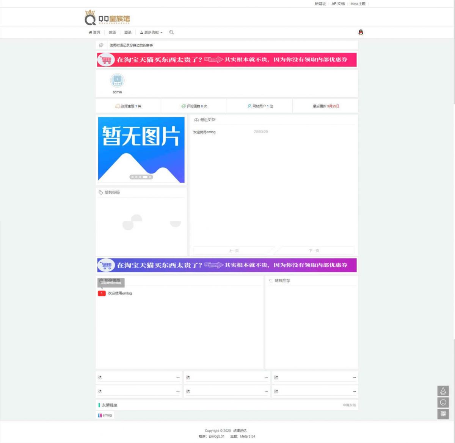Click the QR code icon bottom right
The image size is (455, 443).
coord(443,414)
